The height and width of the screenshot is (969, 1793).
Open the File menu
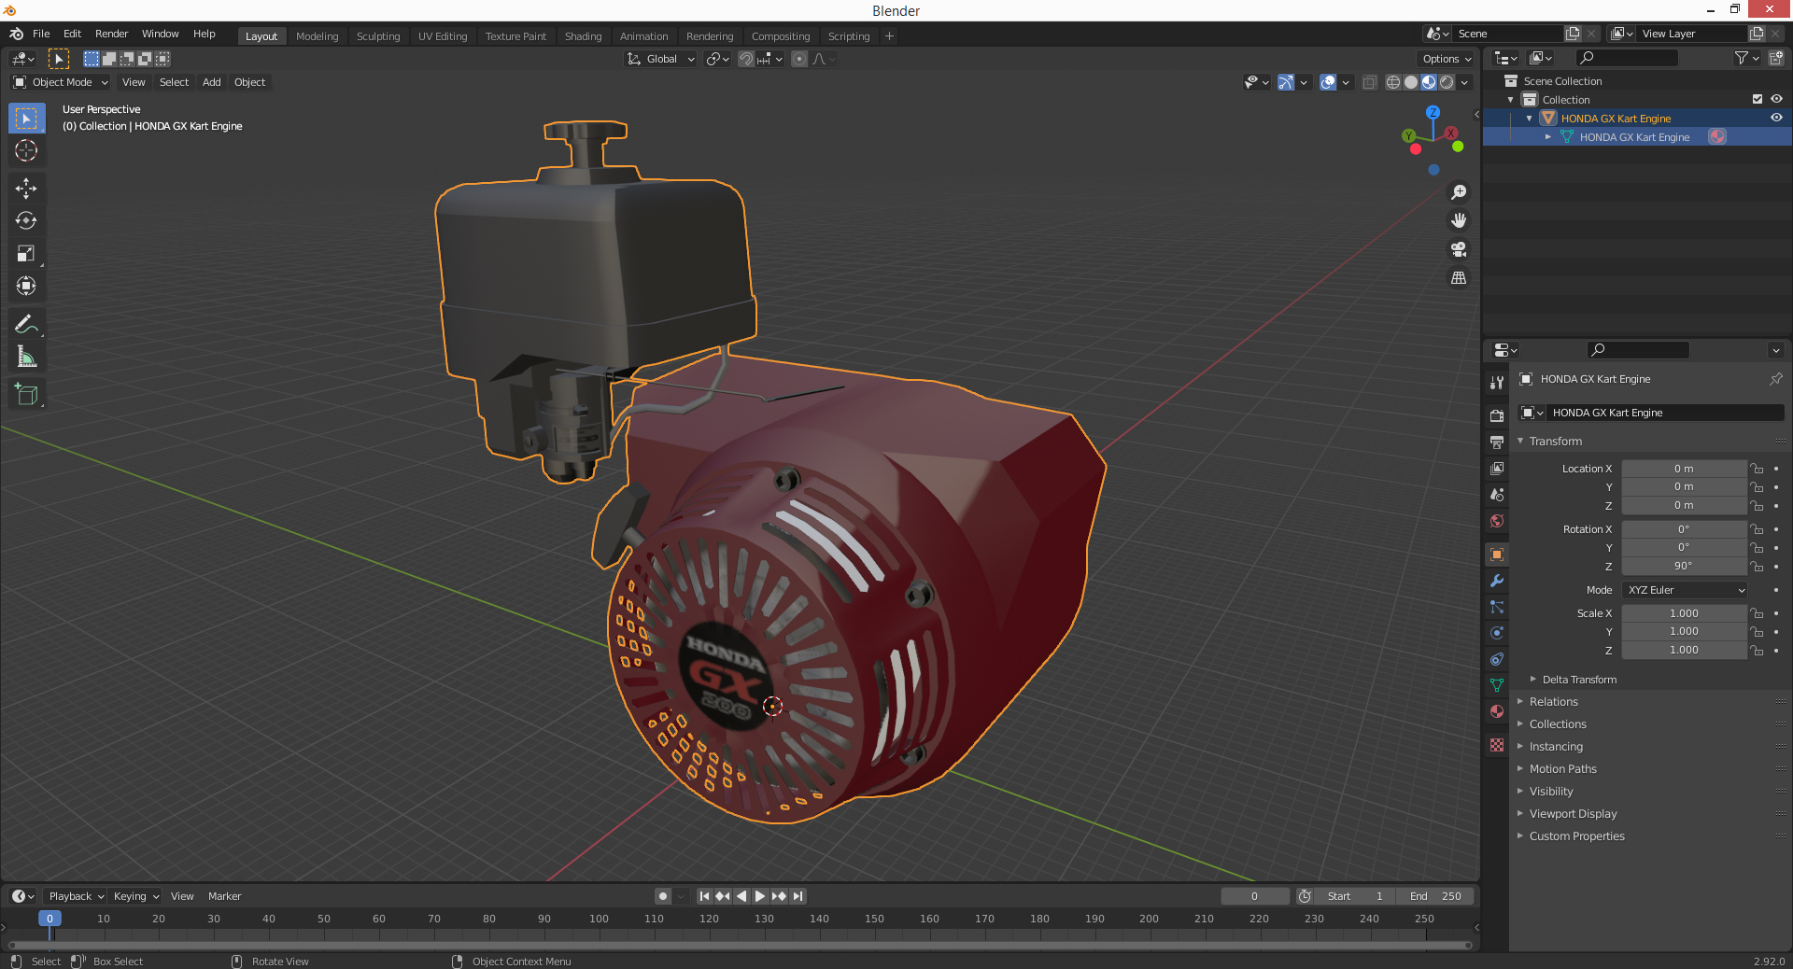pos(41,34)
